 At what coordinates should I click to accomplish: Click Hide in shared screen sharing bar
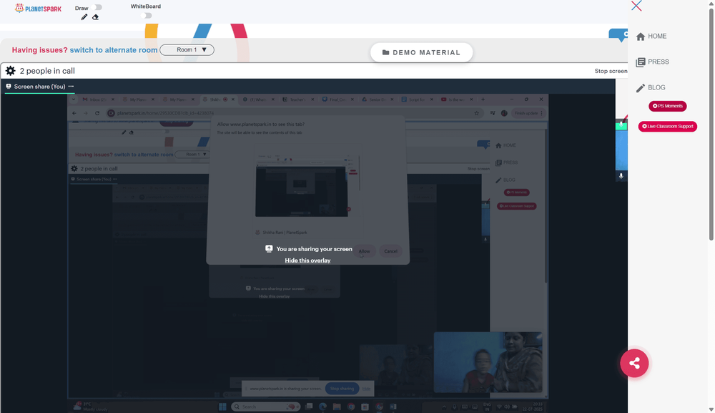click(x=366, y=389)
